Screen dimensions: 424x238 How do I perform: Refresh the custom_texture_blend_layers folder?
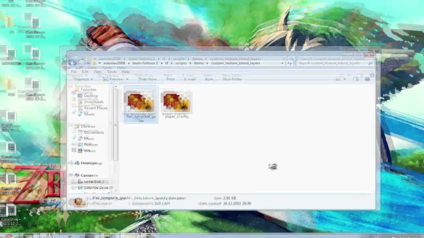290,63
